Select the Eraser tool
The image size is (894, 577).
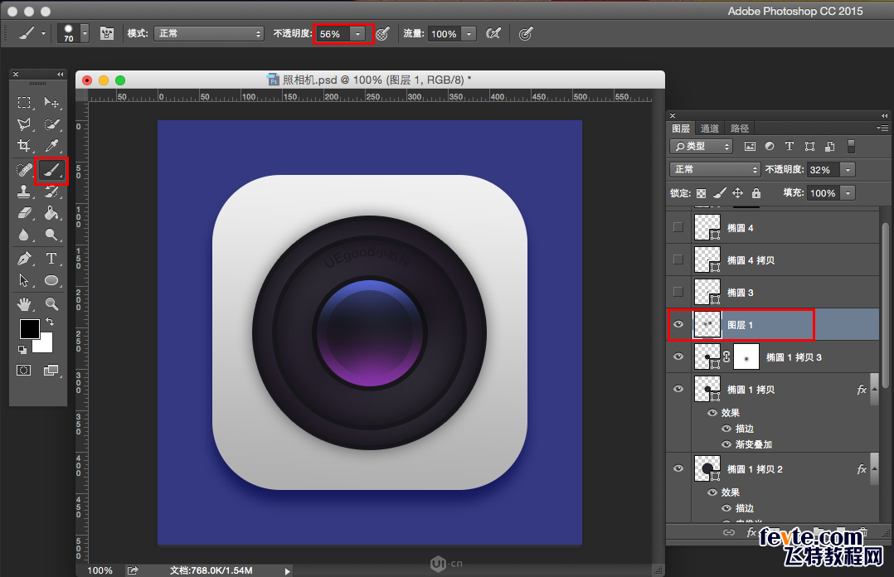tap(24, 213)
